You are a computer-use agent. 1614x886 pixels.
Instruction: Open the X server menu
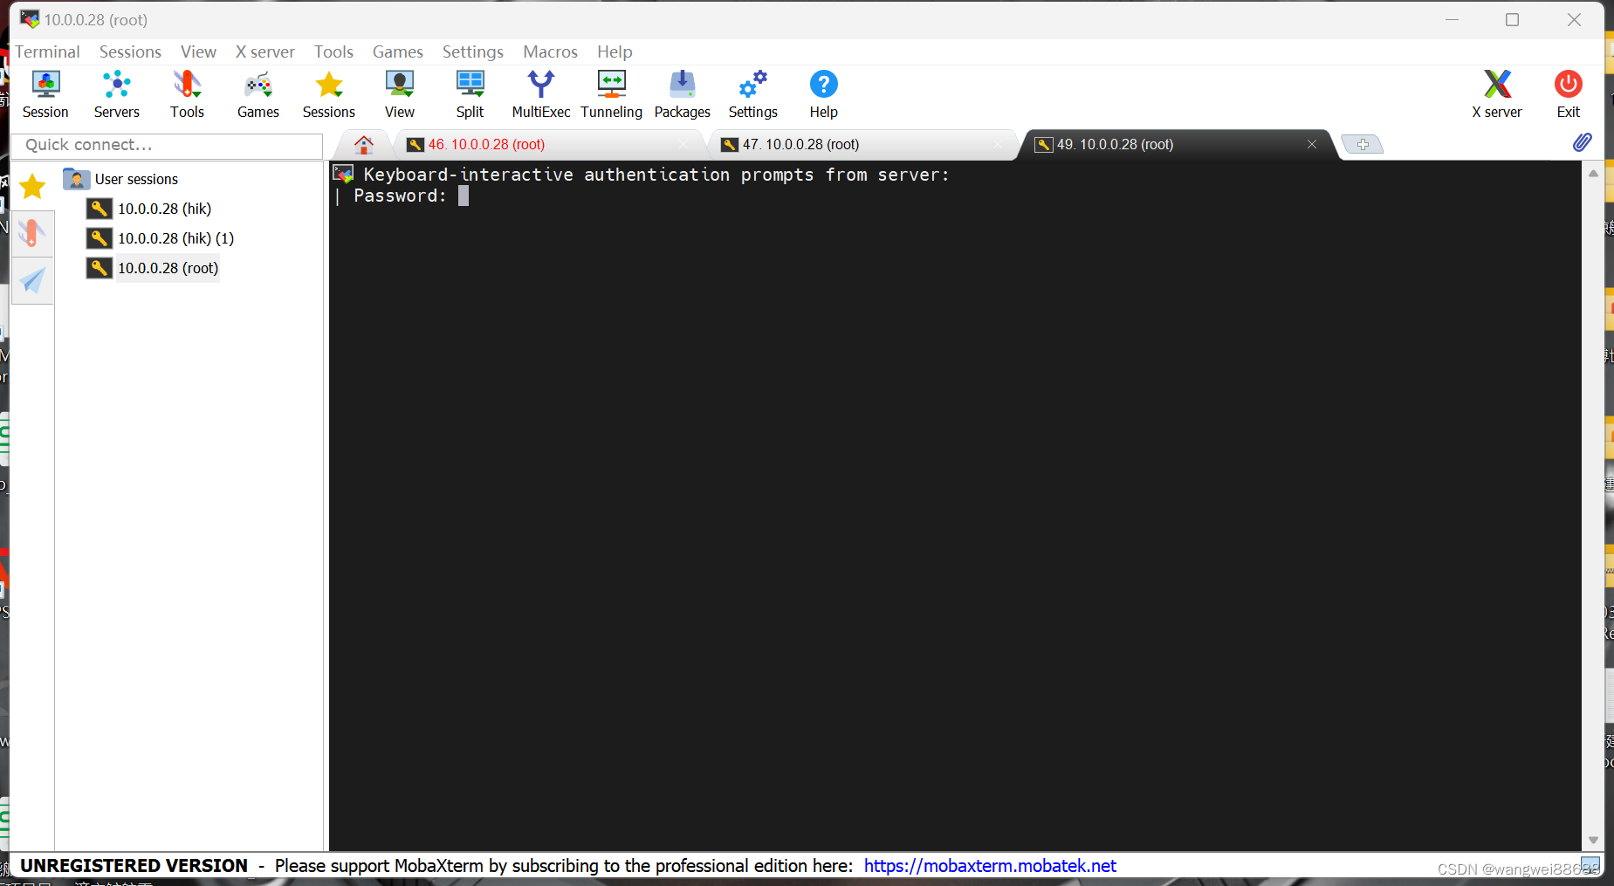click(265, 52)
